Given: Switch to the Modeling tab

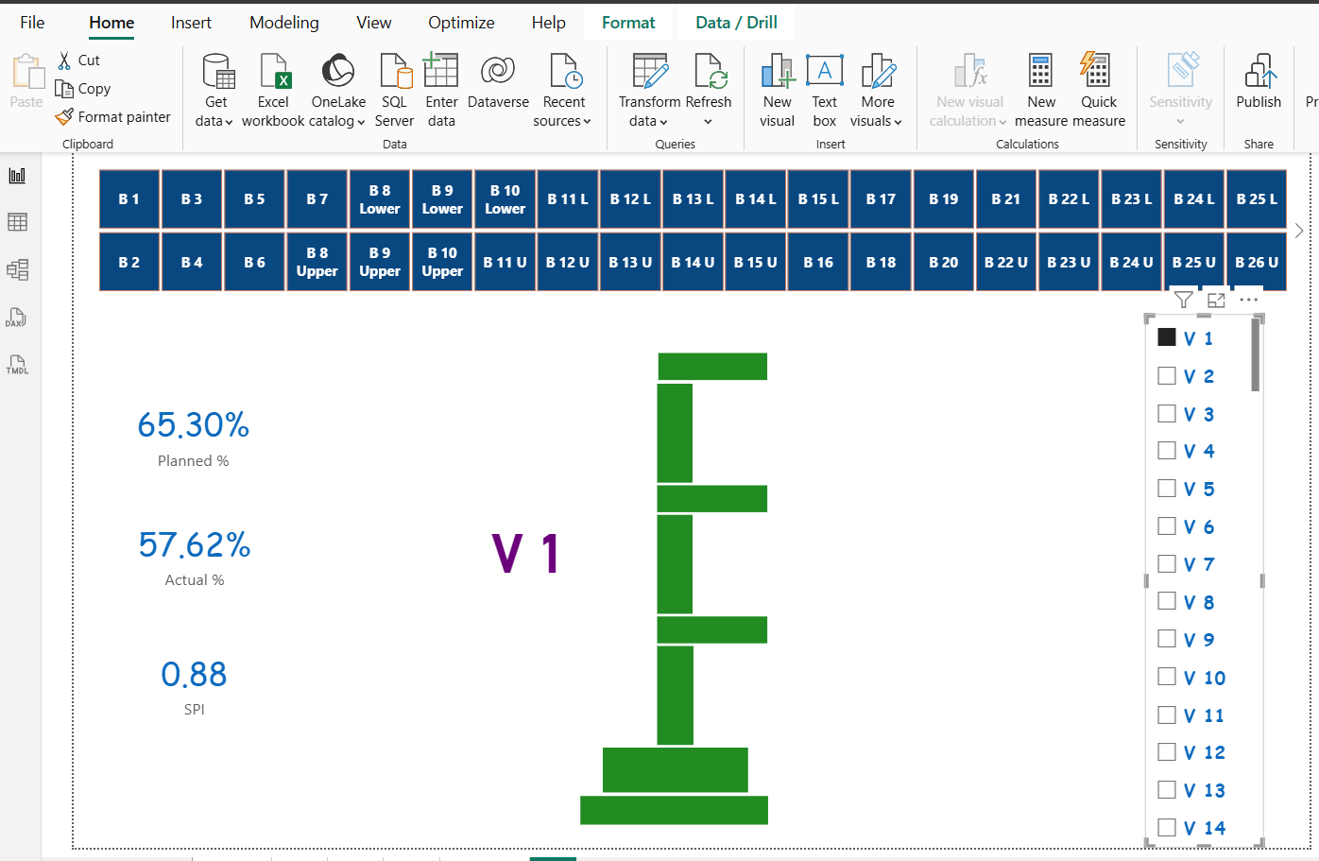Looking at the screenshot, I should [283, 23].
